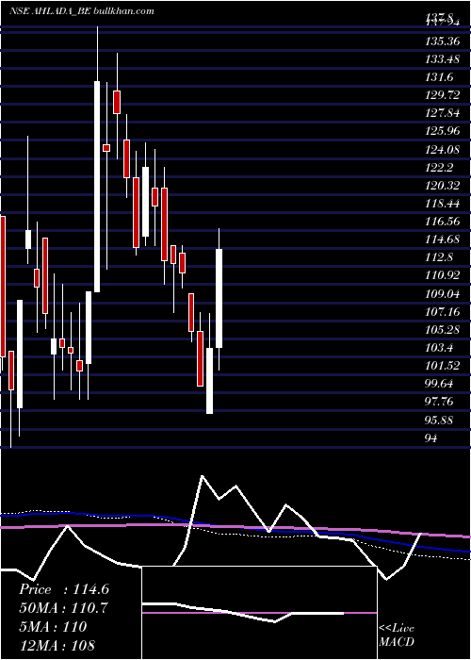471x660 pixels.
Task: Click the 50MA : 110.7 value
Action: click(63, 608)
